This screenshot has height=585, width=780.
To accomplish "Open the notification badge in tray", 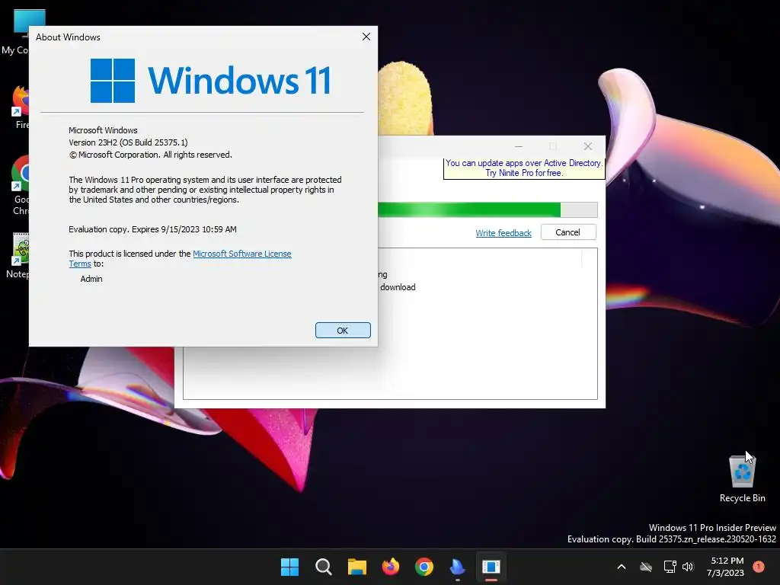I will point(758,566).
